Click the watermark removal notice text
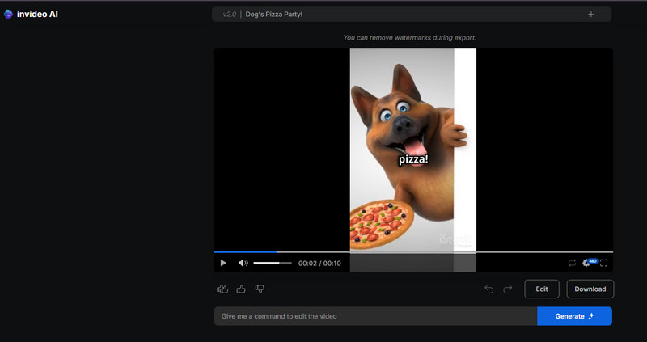 coord(409,37)
